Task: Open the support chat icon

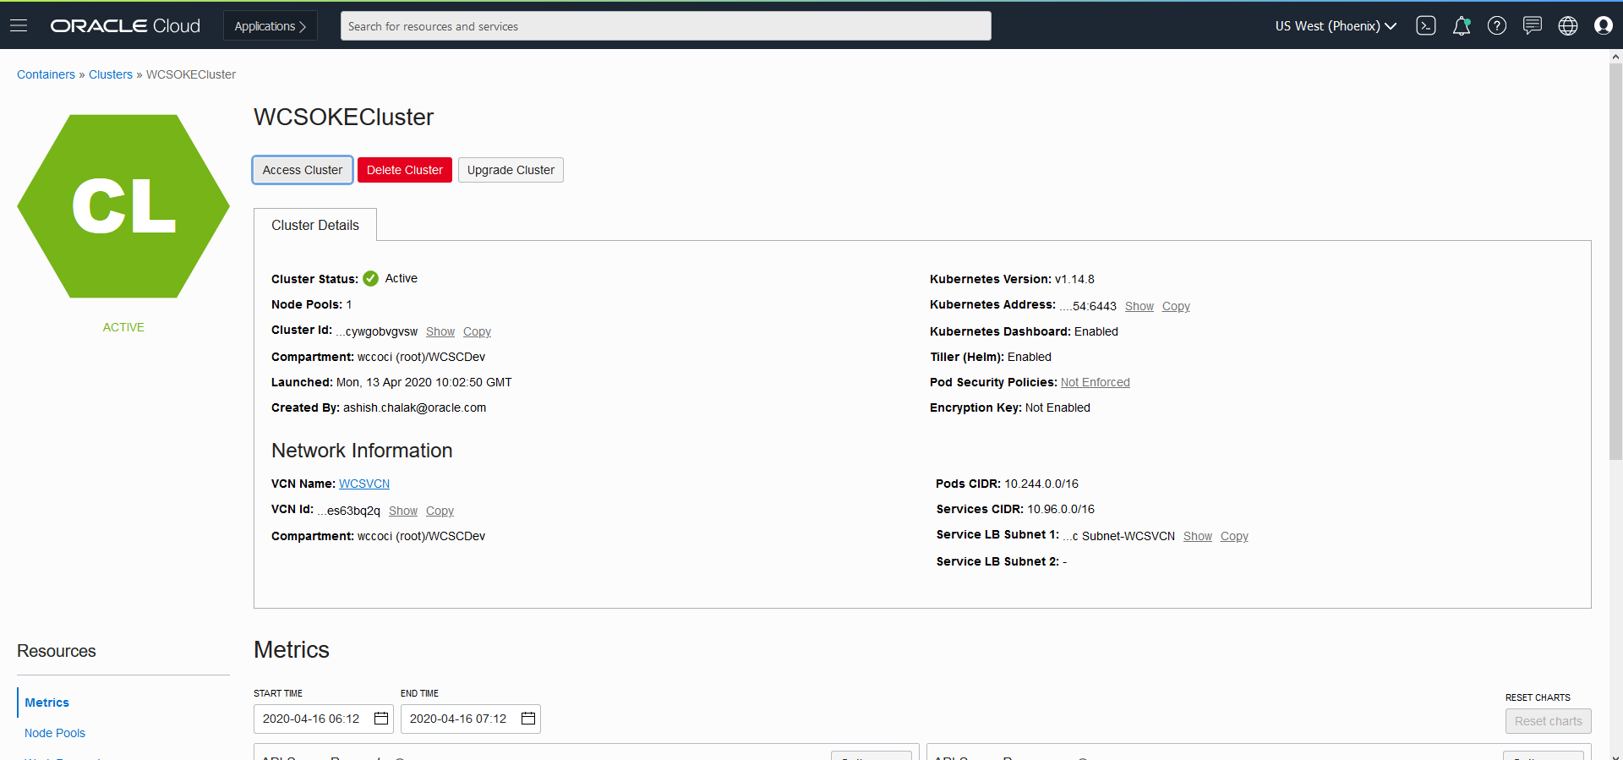Action: 1533,25
